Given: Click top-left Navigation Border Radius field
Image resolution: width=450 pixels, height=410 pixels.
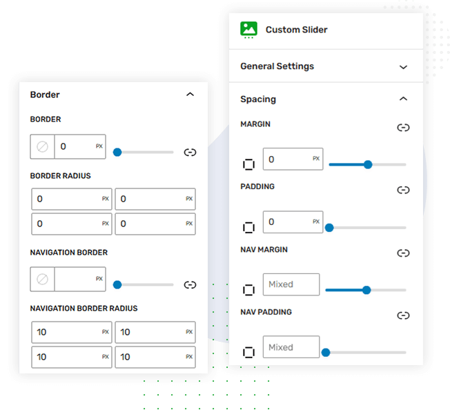Looking at the screenshot, I should pos(66,332).
